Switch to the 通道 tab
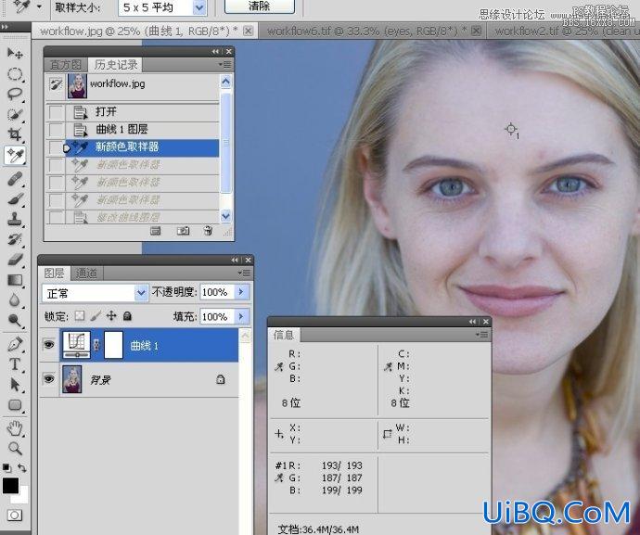The width and height of the screenshot is (640, 535). pyautogui.click(x=86, y=273)
